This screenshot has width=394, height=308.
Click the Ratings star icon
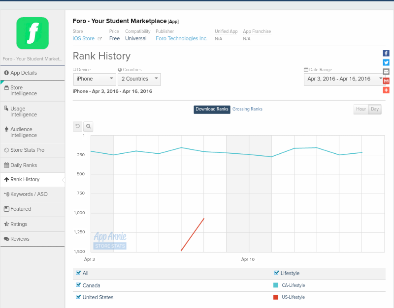6,224
